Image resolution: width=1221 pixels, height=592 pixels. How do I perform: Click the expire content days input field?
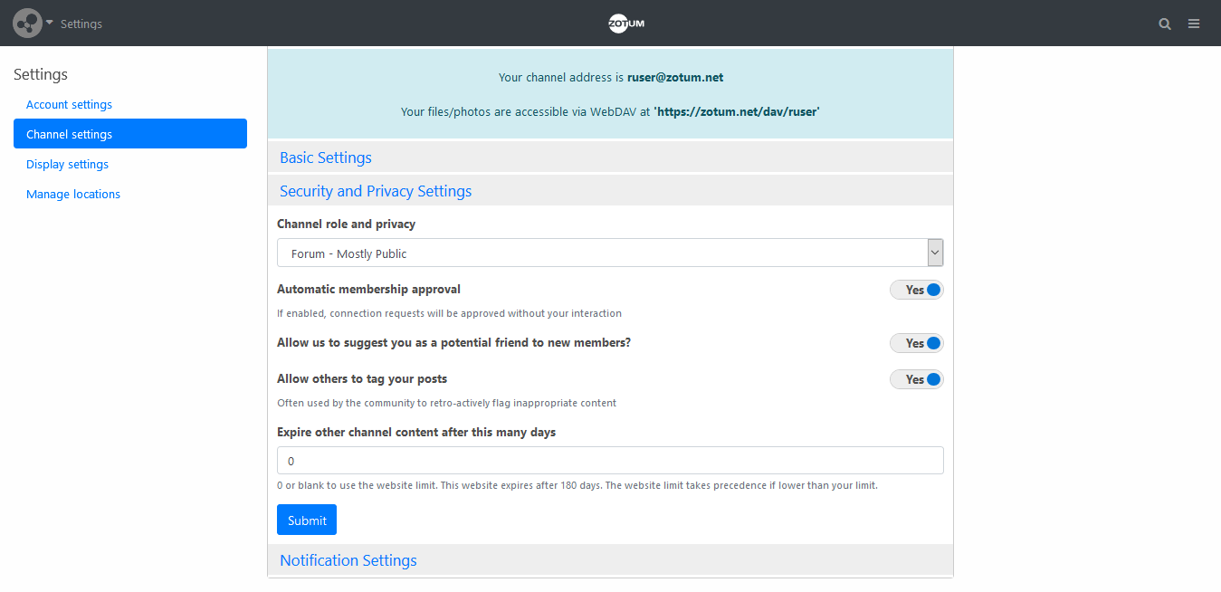610,461
